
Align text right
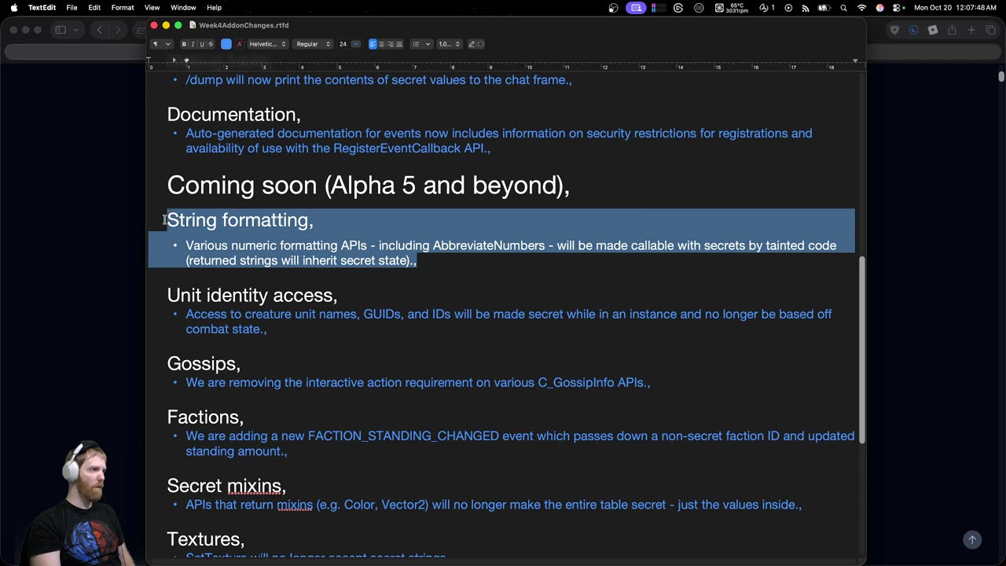tap(391, 44)
